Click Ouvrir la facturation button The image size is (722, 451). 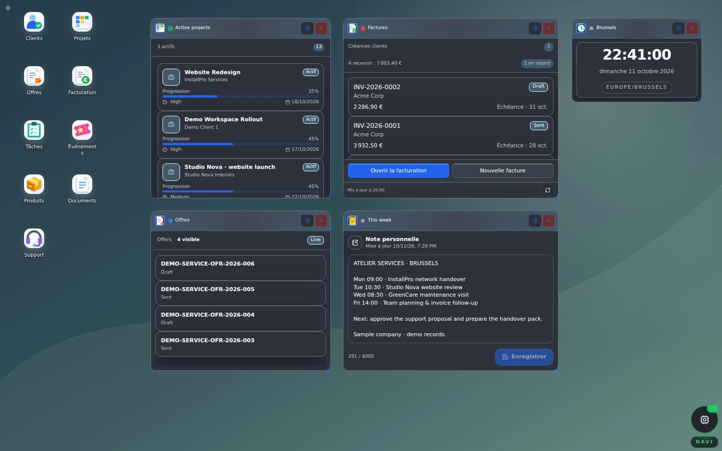[x=399, y=171]
